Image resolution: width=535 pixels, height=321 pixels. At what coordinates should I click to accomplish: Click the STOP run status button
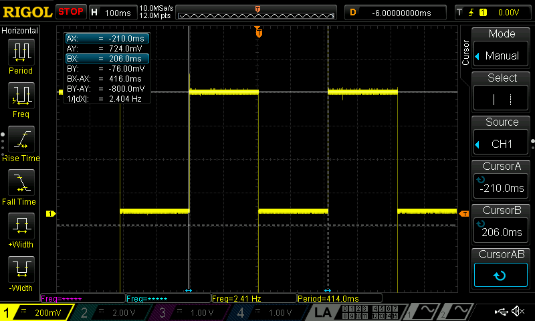71,11
